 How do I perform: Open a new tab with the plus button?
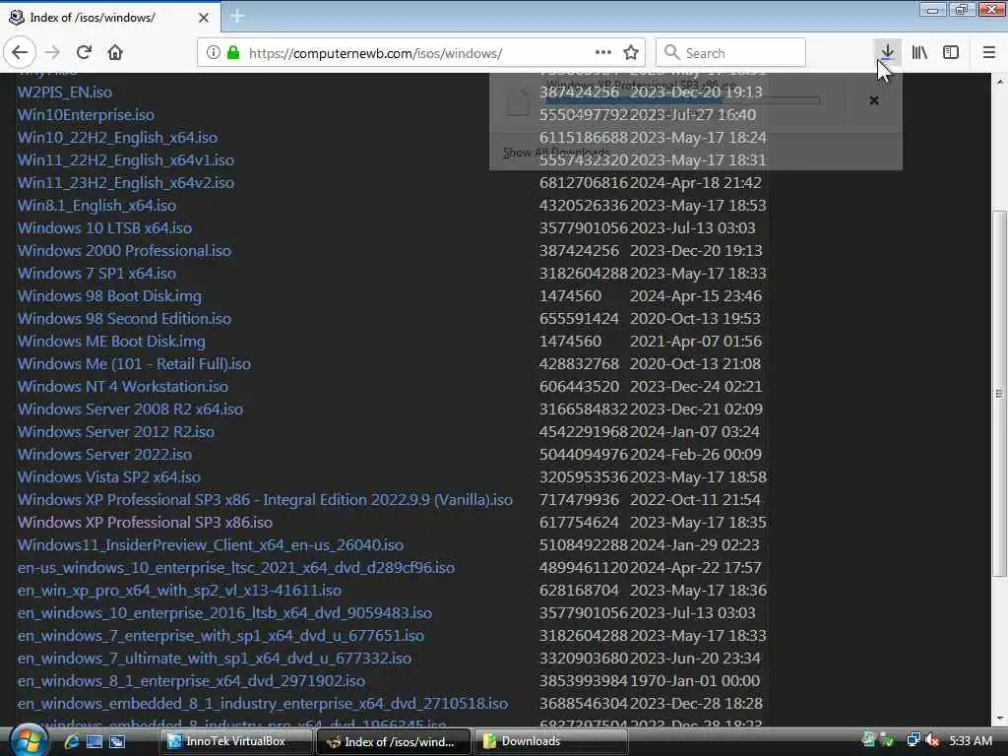[236, 17]
